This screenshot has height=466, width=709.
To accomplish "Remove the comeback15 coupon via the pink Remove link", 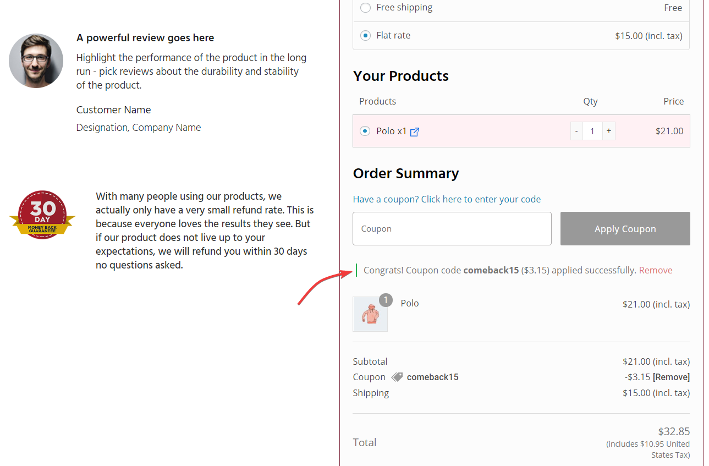I will 655,270.
